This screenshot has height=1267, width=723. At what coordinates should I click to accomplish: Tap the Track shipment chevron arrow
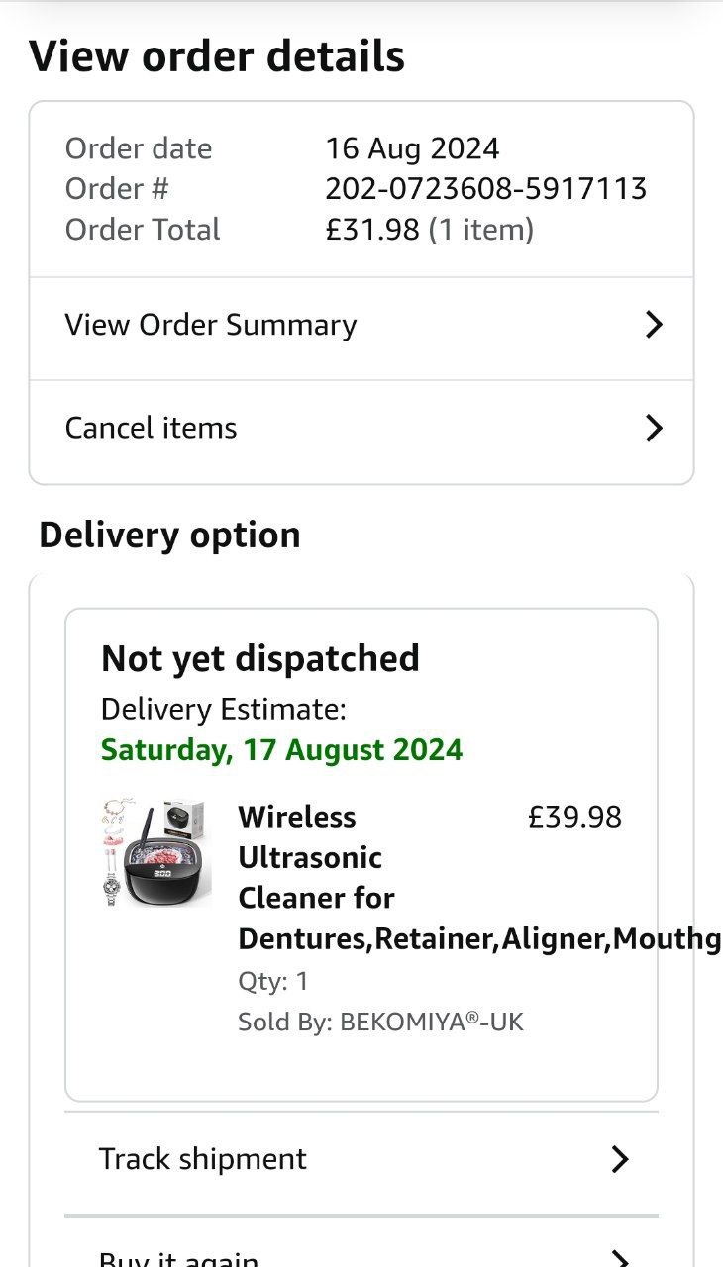coord(620,1159)
